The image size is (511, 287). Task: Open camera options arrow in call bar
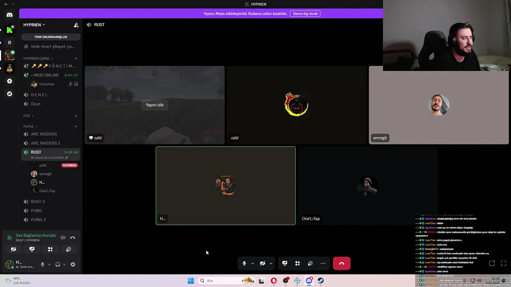(x=271, y=263)
